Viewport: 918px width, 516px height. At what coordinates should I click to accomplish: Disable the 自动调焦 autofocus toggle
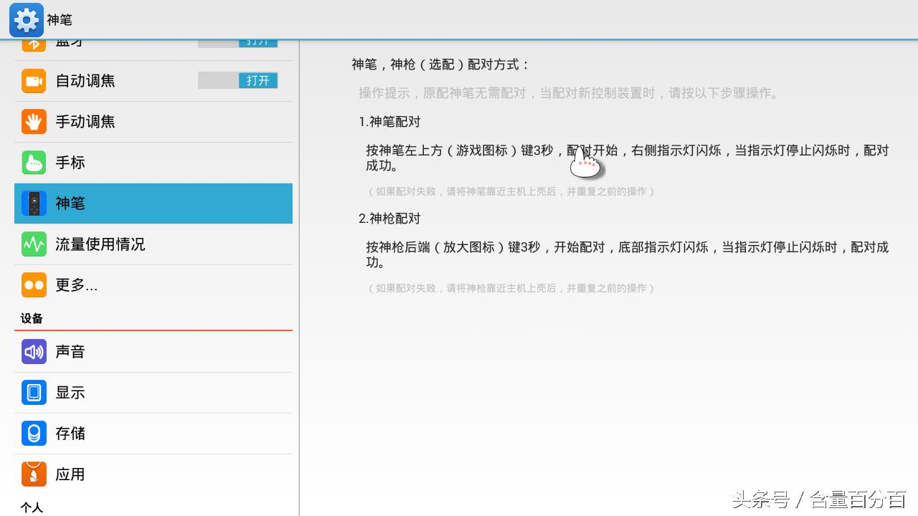click(x=238, y=80)
